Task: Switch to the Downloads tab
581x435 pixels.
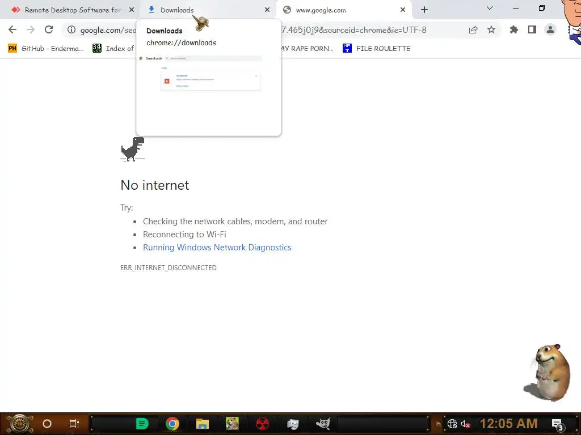Action: [x=208, y=10]
